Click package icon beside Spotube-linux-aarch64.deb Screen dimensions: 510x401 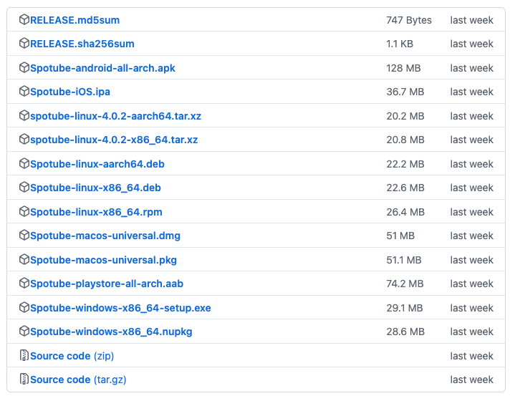[24, 163]
